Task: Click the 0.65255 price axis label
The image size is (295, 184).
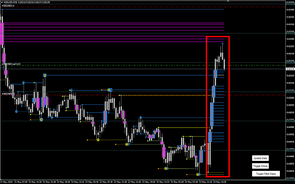Action: [290, 46]
